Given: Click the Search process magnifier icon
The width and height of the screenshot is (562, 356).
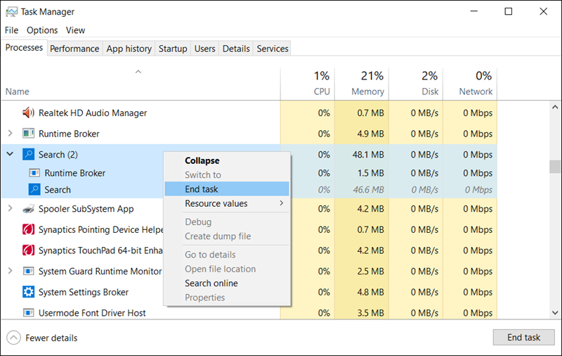Looking at the screenshot, I should (34, 189).
